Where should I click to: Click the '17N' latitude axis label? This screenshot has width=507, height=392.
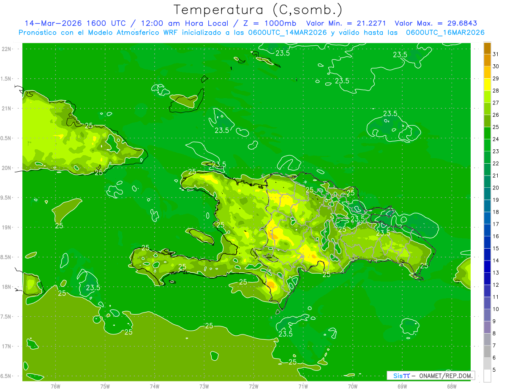click(x=6, y=346)
